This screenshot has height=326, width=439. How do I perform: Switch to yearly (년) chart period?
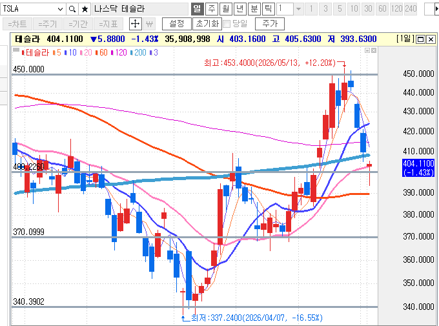(x=240, y=9)
